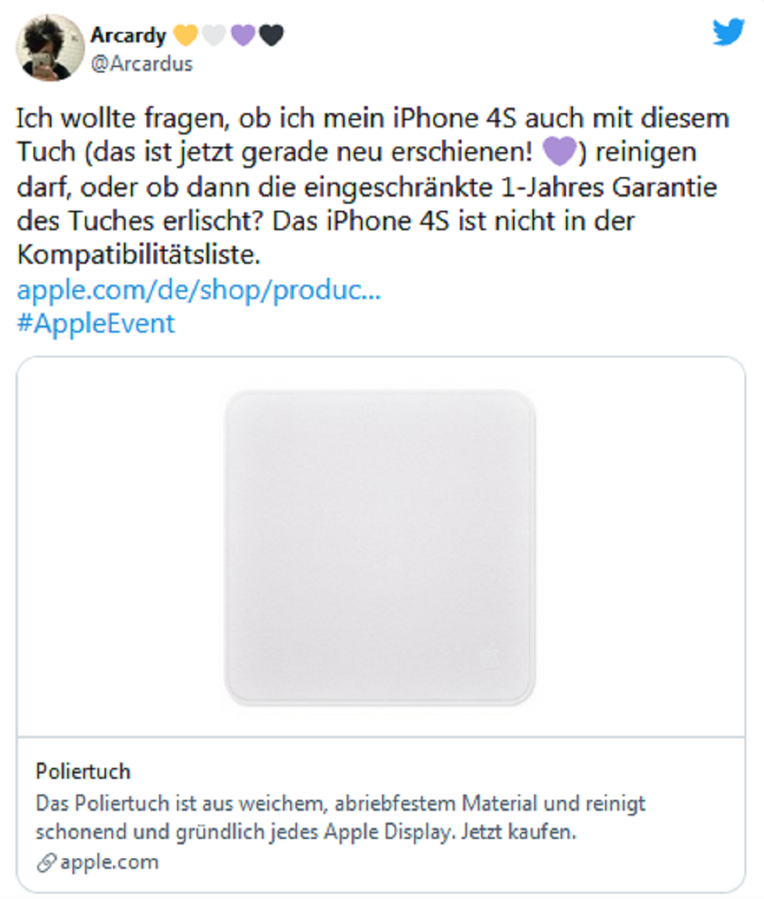Image resolution: width=764 pixels, height=899 pixels.
Task: Click the purple heart emoji in display name
Action: pyautogui.click(x=242, y=35)
